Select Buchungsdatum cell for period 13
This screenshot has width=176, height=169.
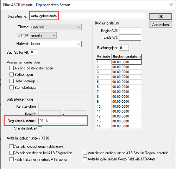pos(126,121)
